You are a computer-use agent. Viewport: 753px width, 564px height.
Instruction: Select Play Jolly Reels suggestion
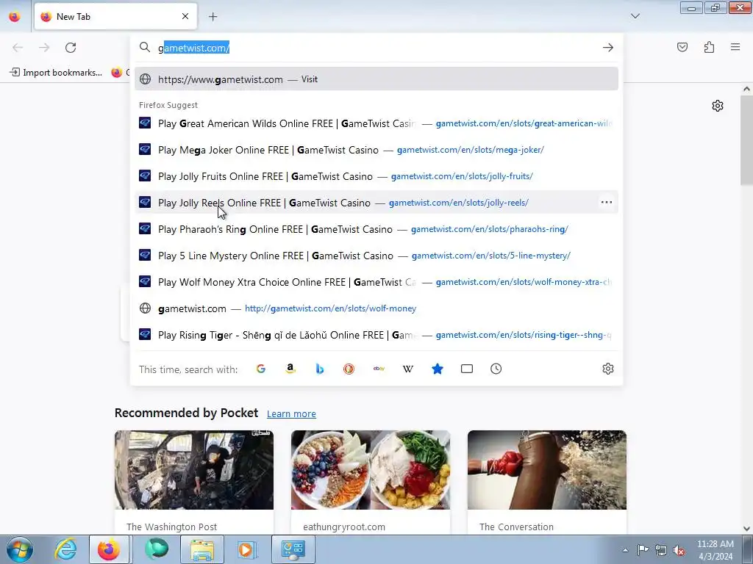pos(376,203)
